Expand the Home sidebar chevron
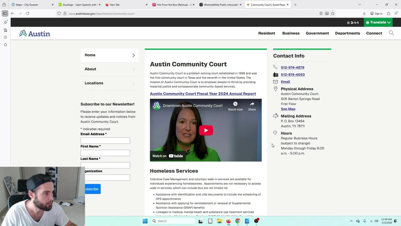The image size is (401, 226). coord(133,55)
